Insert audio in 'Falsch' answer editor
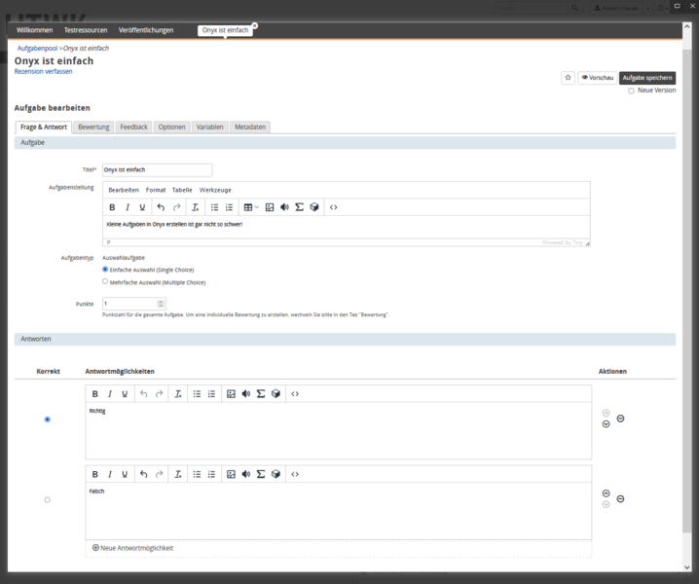This screenshot has width=699, height=584. coord(245,474)
